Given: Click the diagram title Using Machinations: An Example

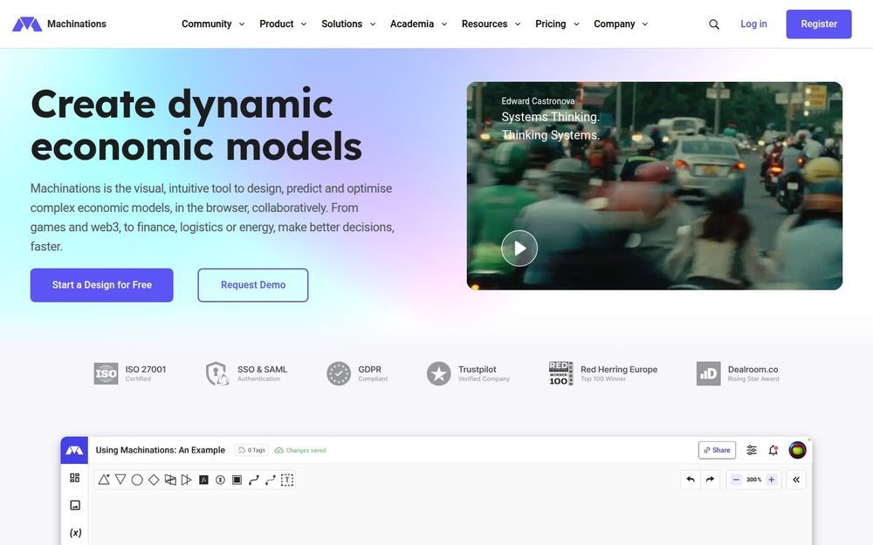Looking at the screenshot, I should point(161,450).
